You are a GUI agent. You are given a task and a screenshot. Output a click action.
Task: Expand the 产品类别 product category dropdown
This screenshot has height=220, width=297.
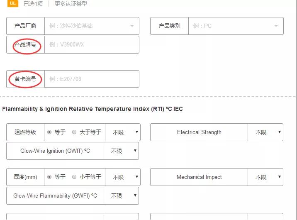click(x=236, y=26)
